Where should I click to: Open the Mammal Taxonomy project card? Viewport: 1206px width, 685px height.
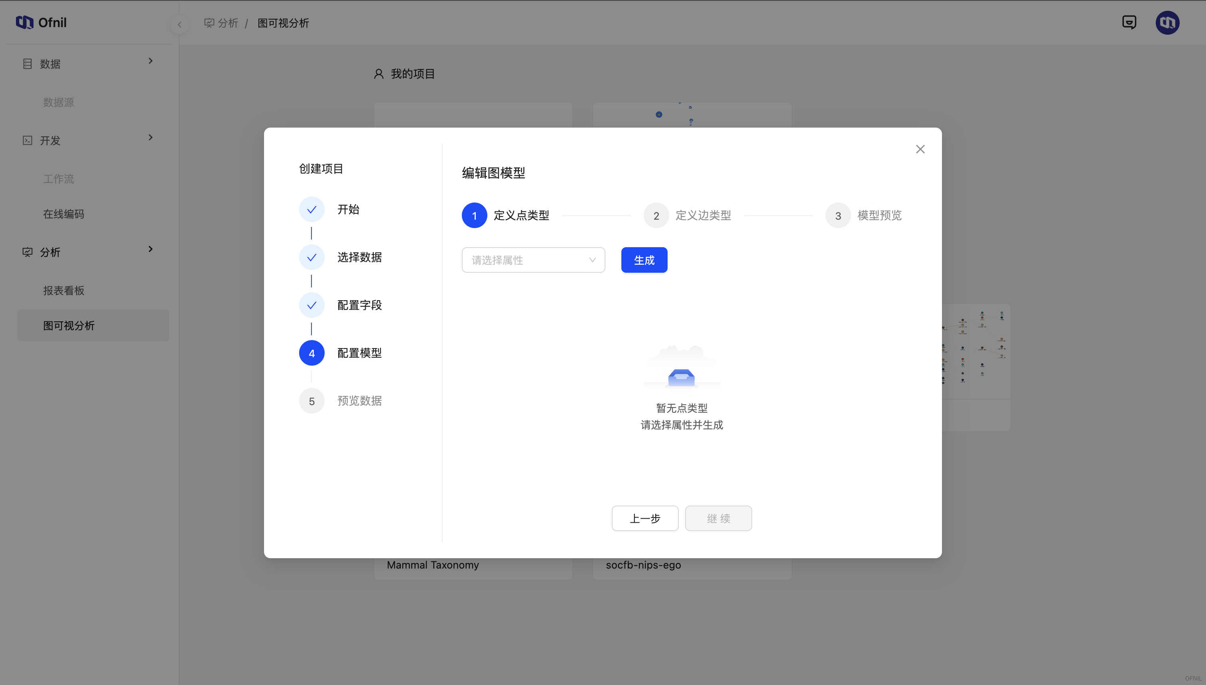pyautogui.click(x=473, y=568)
